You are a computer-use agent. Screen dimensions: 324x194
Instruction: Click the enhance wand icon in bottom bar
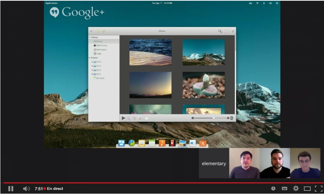click(140, 118)
